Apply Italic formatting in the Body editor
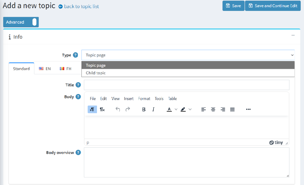This screenshot has height=185, width=304. (x=153, y=109)
